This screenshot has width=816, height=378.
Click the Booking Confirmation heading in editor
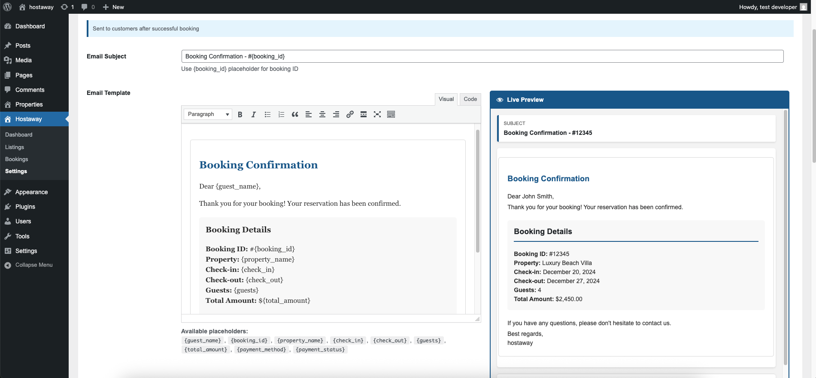pos(258,165)
